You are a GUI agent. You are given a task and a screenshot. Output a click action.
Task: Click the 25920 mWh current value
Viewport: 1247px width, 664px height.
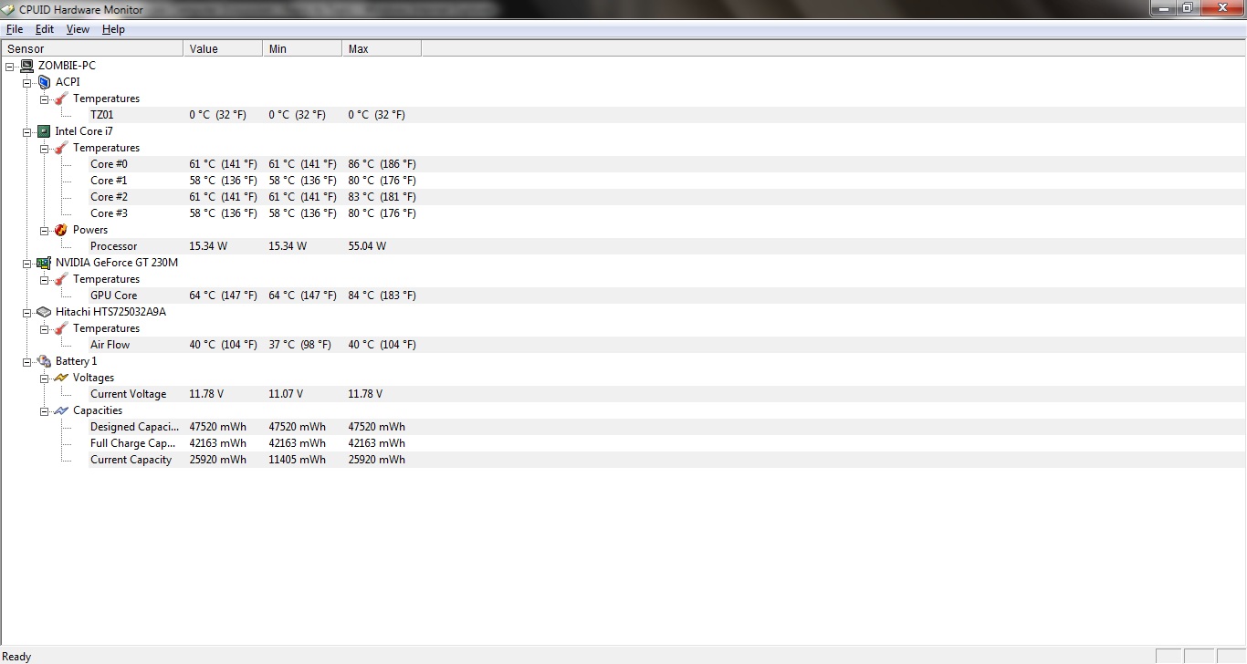point(217,460)
